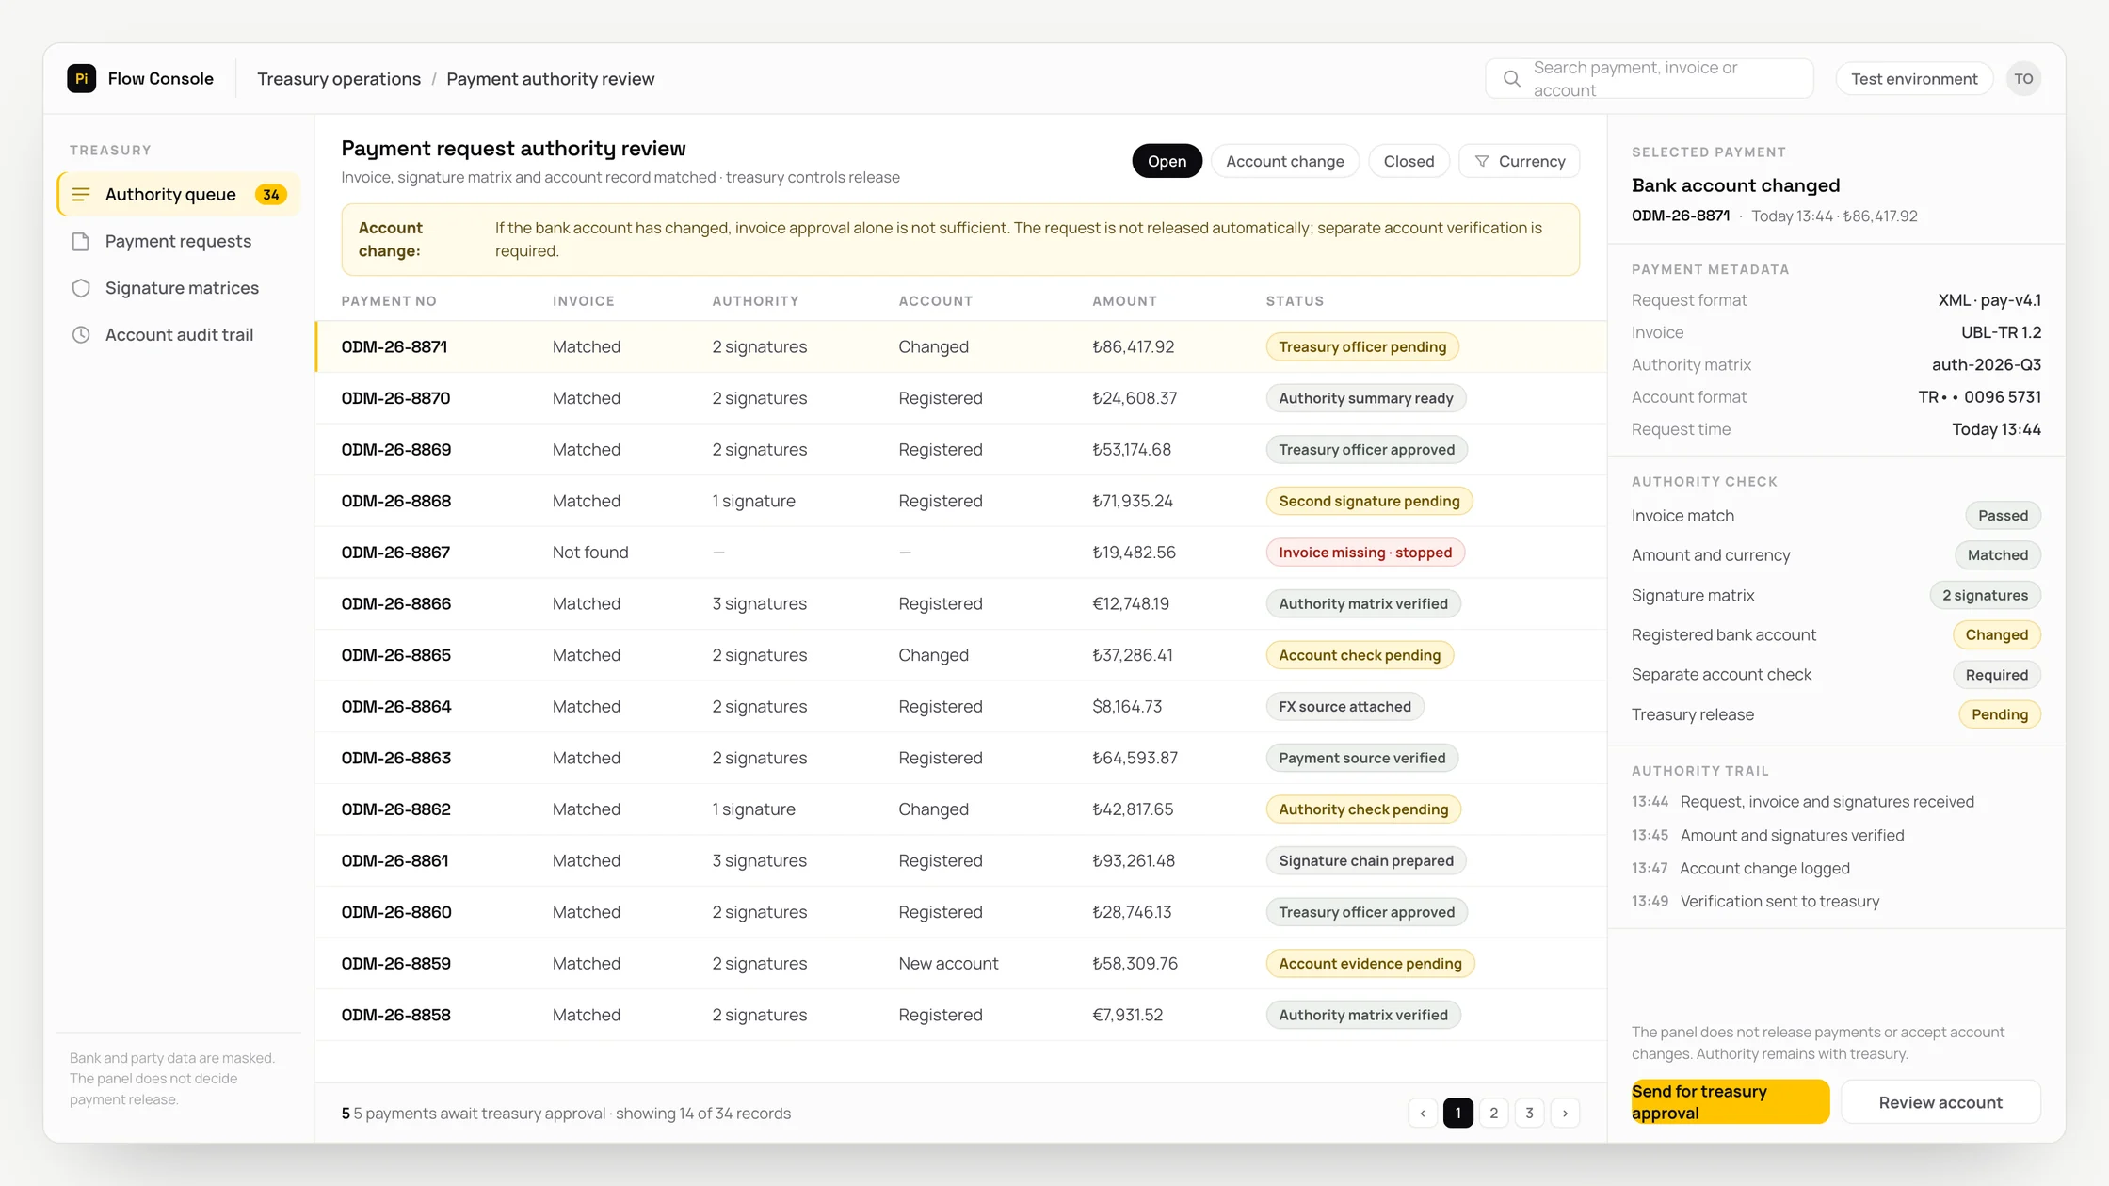This screenshot has width=2109, height=1186.
Task: Select payment row ODM-26-8866
Action: (x=960, y=603)
